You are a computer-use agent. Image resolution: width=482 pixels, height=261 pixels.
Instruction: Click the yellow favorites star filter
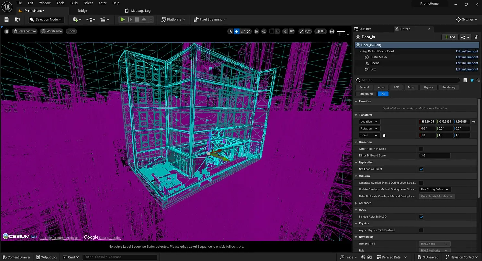(472, 80)
